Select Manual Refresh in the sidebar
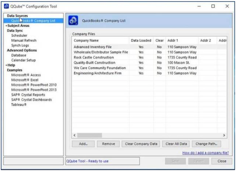This screenshot has height=171, width=236. tap(24, 40)
